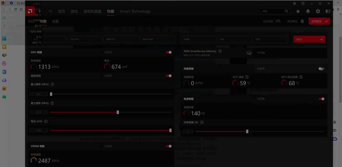Click the 最大频率 value box showing 3015

click(x=38, y=112)
